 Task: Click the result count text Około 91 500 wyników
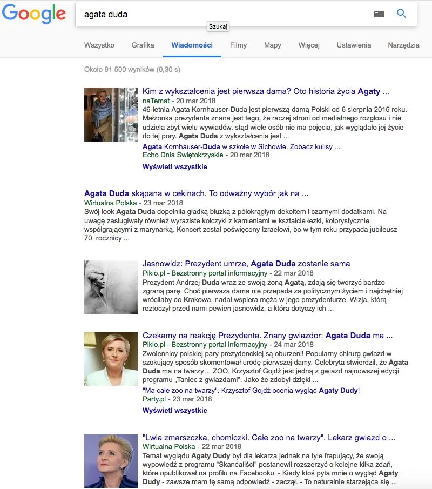pos(132,70)
